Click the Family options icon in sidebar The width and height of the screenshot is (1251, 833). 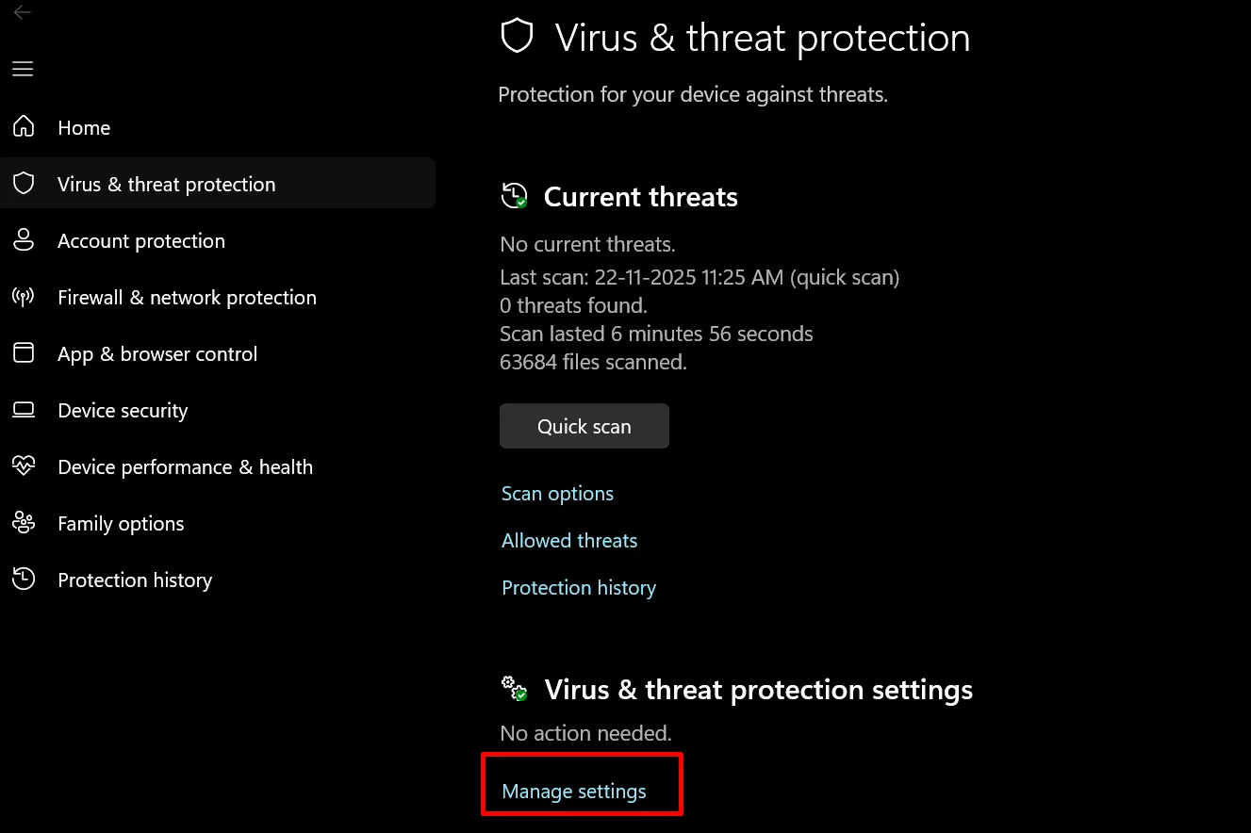pyautogui.click(x=24, y=523)
